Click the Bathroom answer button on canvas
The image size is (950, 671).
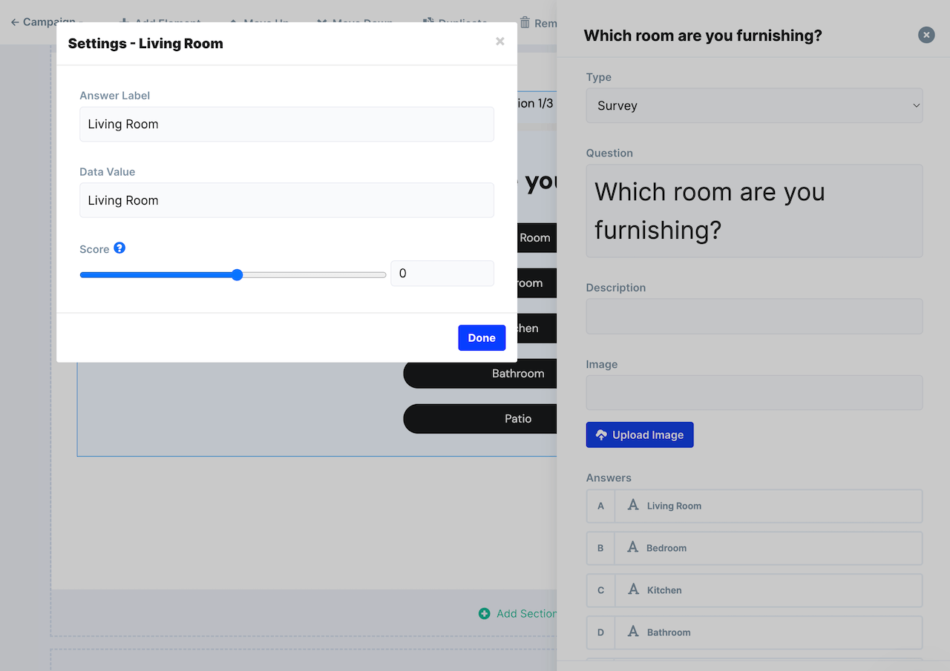click(x=480, y=374)
